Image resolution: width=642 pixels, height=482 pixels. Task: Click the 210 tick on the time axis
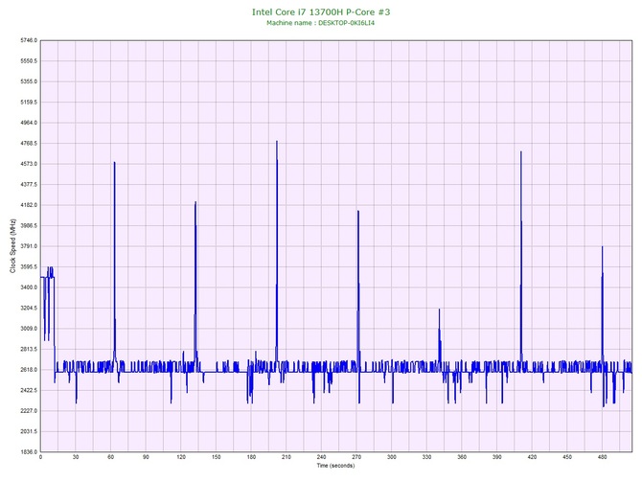pyautogui.click(x=287, y=457)
